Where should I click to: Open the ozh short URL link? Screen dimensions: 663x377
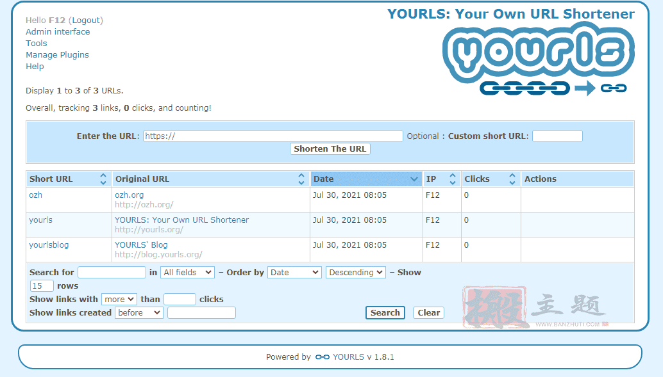click(35, 195)
